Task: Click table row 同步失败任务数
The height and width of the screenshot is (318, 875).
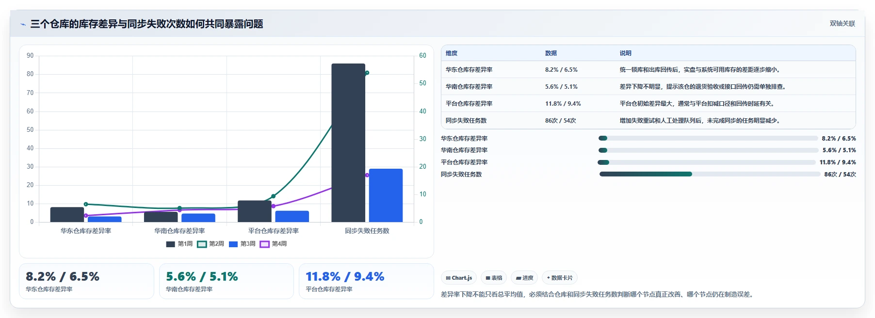Action: coord(648,121)
